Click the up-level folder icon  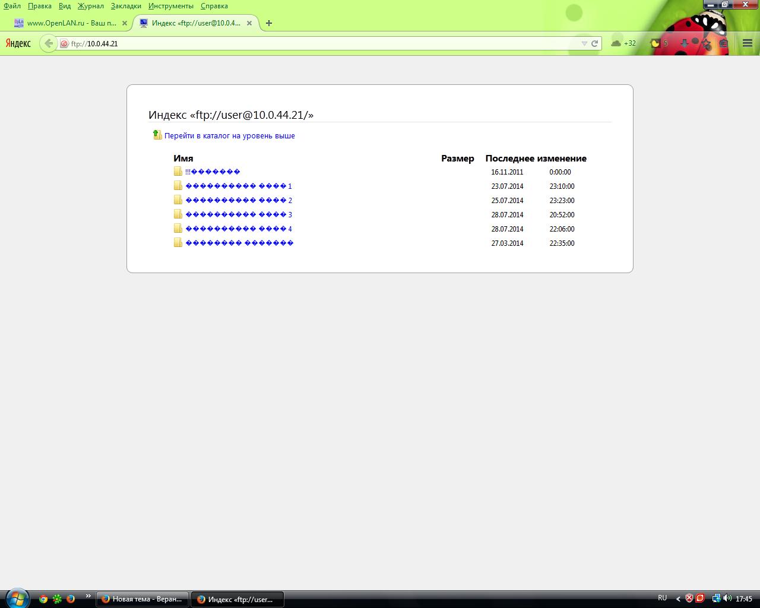click(x=157, y=135)
